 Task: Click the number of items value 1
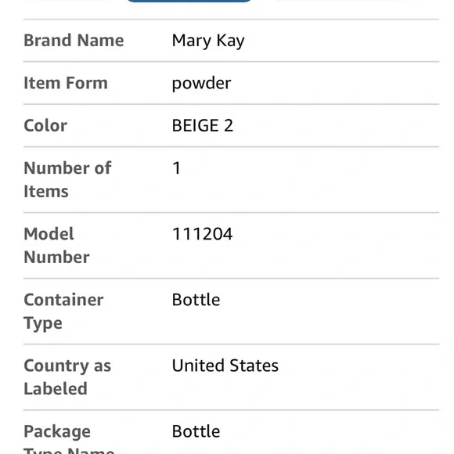(x=176, y=168)
